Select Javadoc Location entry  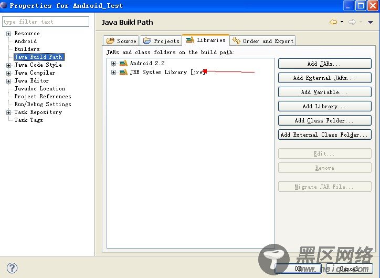[40, 88]
